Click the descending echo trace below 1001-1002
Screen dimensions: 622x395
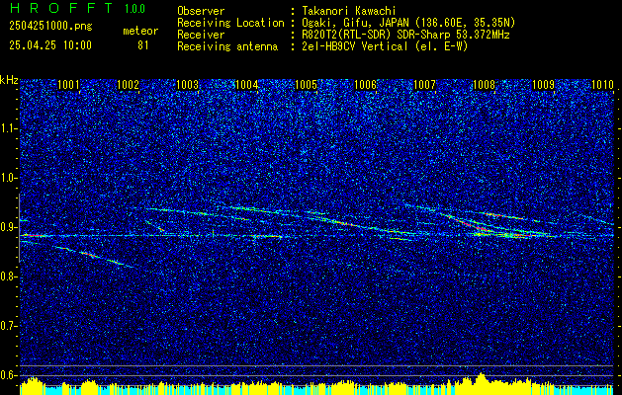pos(95,257)
